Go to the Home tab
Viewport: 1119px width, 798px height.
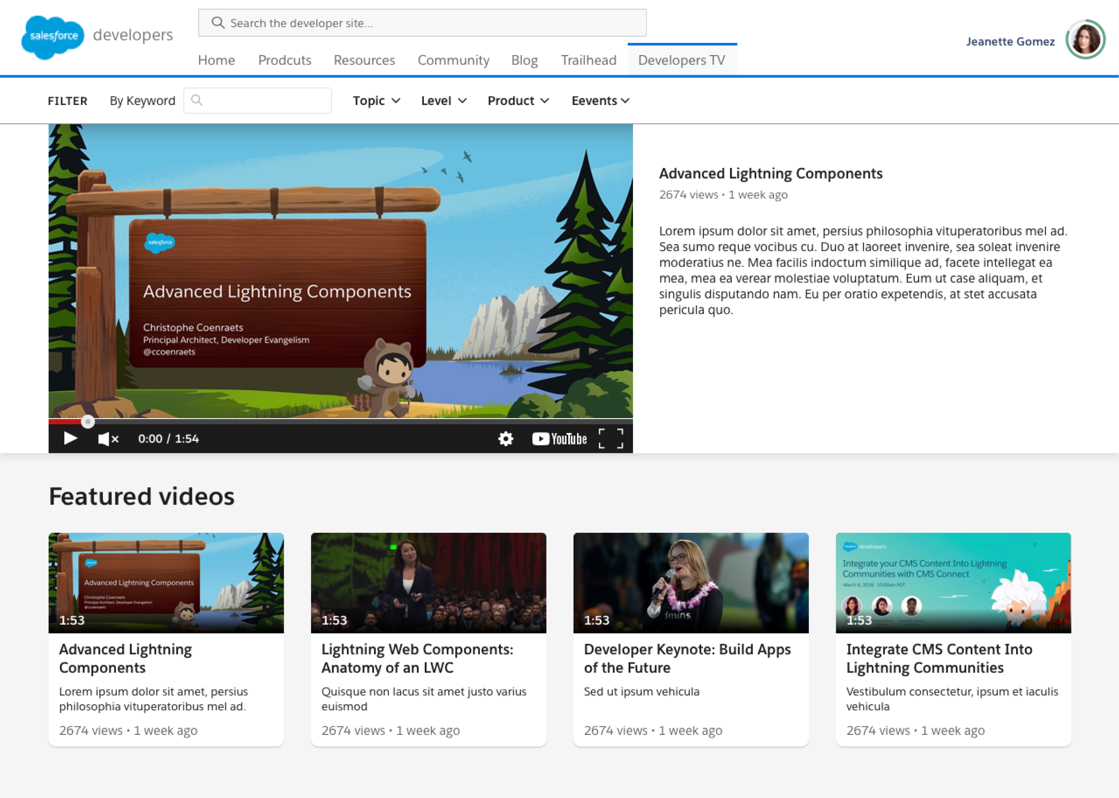(216, 60)
